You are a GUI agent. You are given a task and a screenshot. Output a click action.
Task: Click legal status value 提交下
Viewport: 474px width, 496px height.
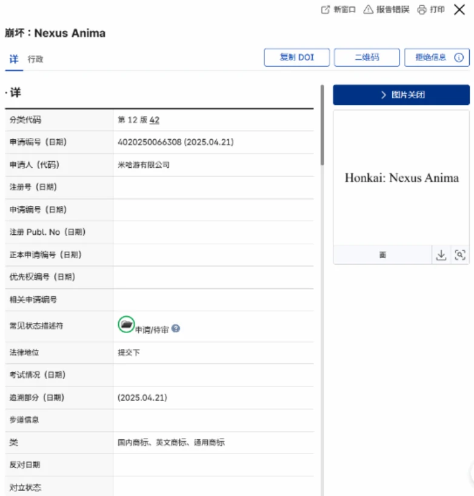(x=129, y=352)
